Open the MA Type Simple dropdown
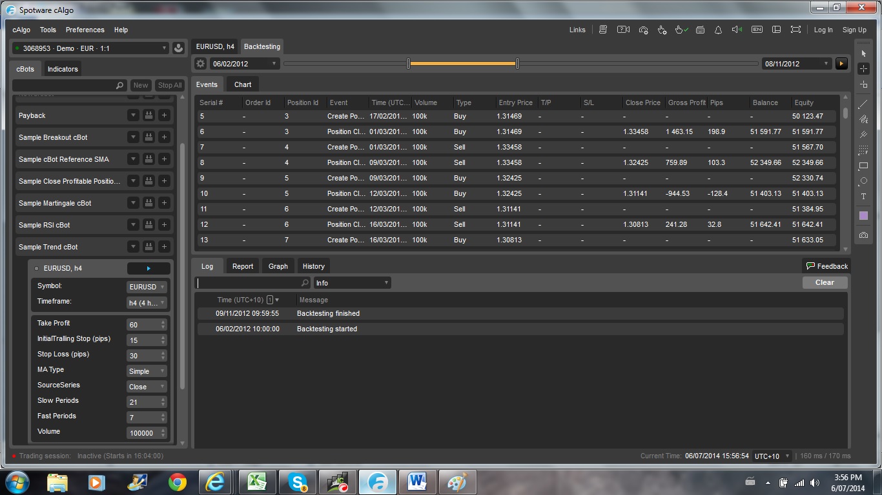The height and width of the screenshot is (495, 882). (x=147, y=371)
